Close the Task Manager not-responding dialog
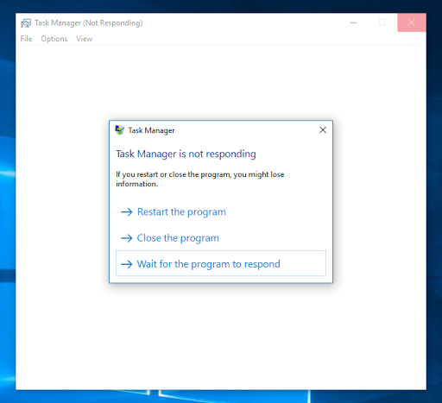The width and height of the screenshot is (442, 403). click(x=323, y=130)
